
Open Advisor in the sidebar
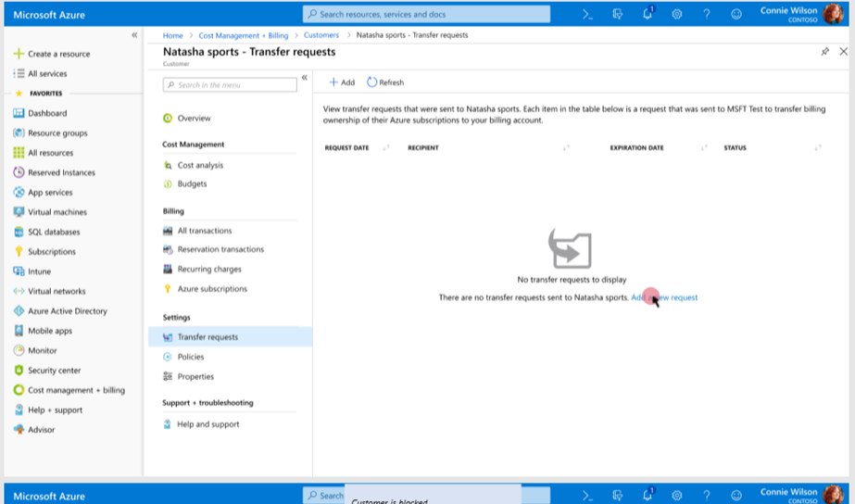(34, 429)
